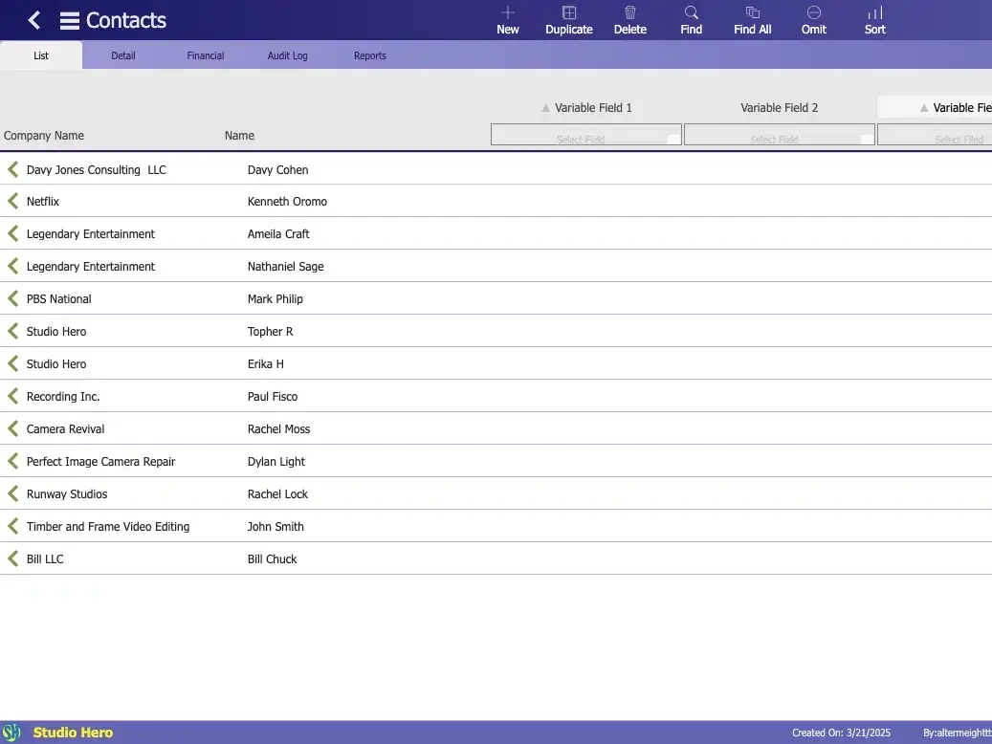Screen dimensions: 992x744
Task: Click Created On date in footer
Action: pos(842,733)
